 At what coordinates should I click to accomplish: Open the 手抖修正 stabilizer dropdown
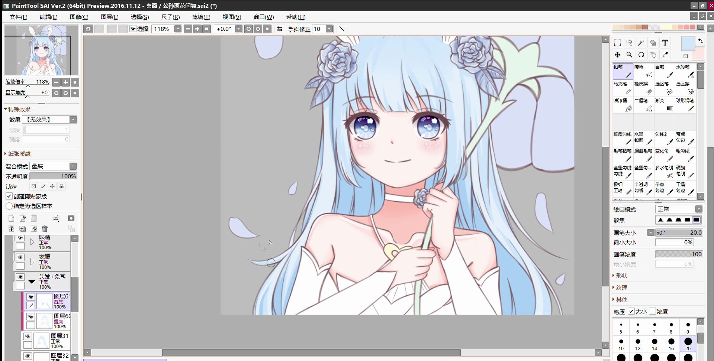pos(329,29)
